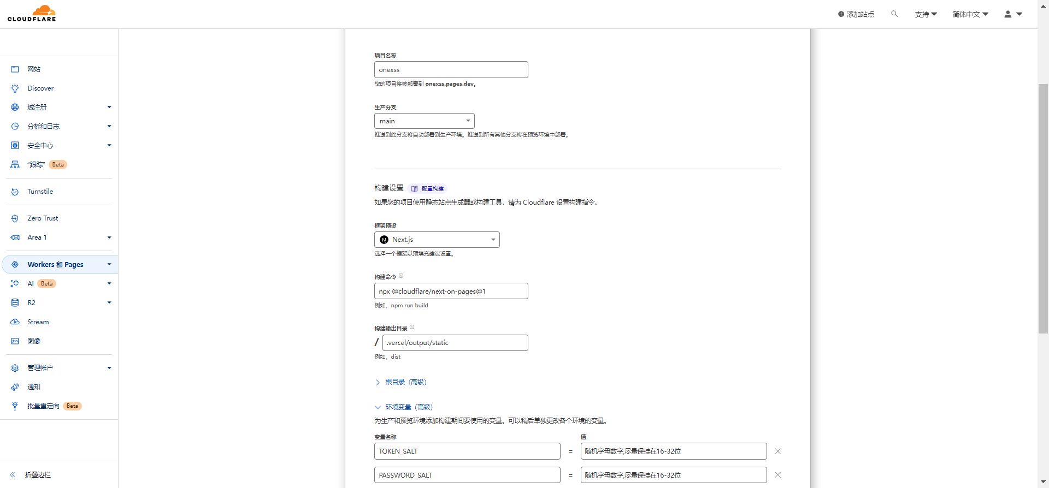Open the 简体中文 language menu
The height and width of the screenshot is (488, 1049).
click(970, 14)
